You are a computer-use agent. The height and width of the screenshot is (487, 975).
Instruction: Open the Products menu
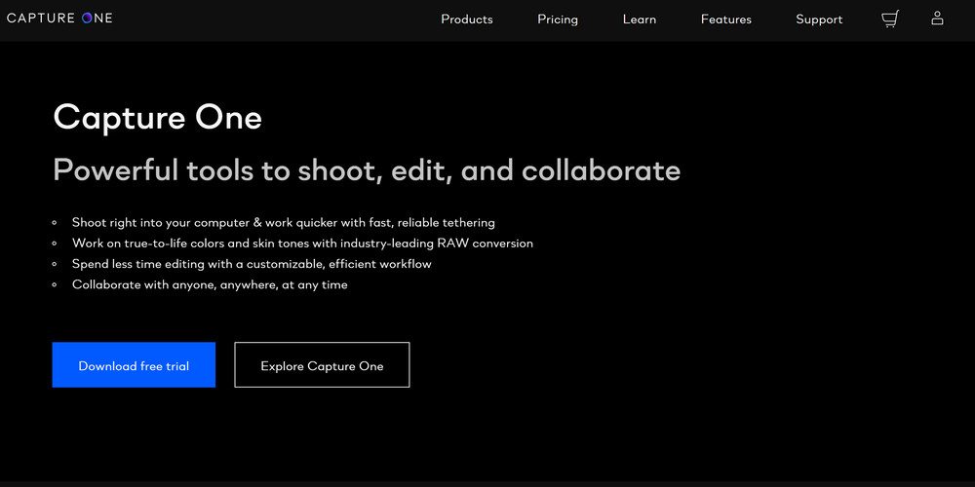(x=467, y=19)
